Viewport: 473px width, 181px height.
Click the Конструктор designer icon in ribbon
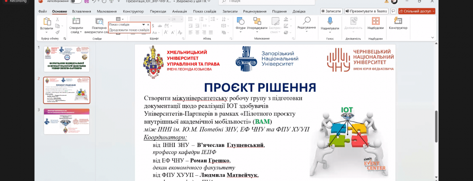coord(398,21)
